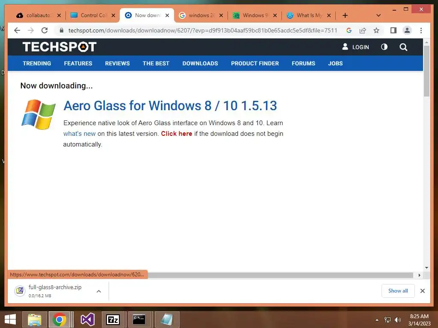Open the PRODUCT FINDER page
The width and height of the screenshot is (438, 328).
255,63
